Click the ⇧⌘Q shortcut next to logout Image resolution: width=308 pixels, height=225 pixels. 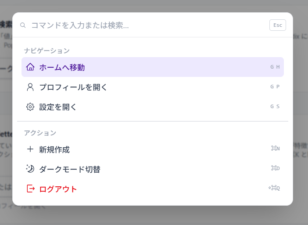(274, 188)
